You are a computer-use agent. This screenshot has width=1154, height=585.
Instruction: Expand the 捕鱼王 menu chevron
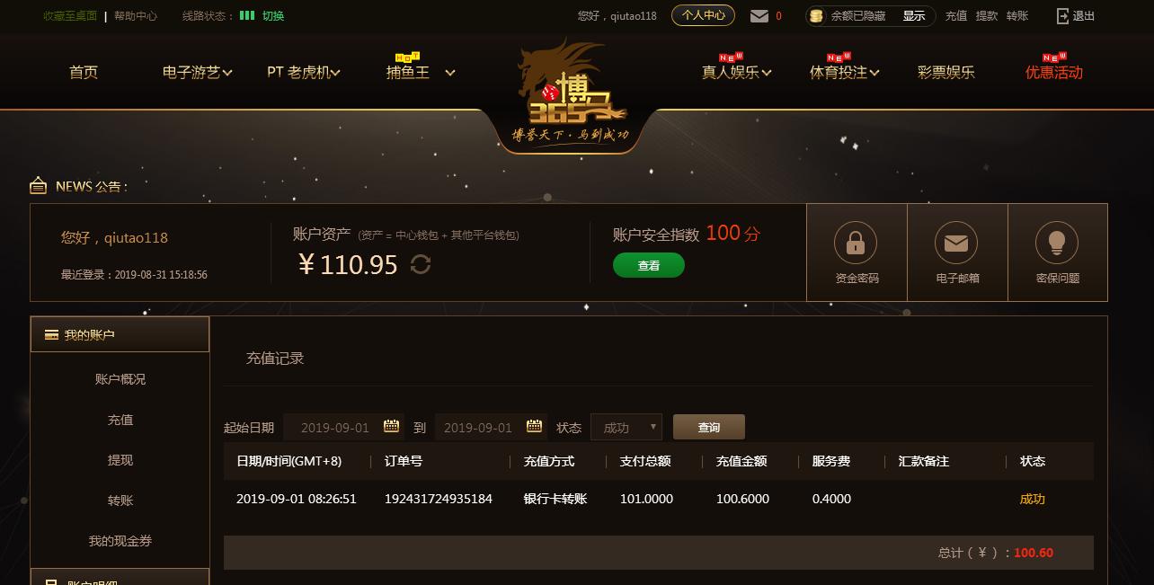(450, 73)
